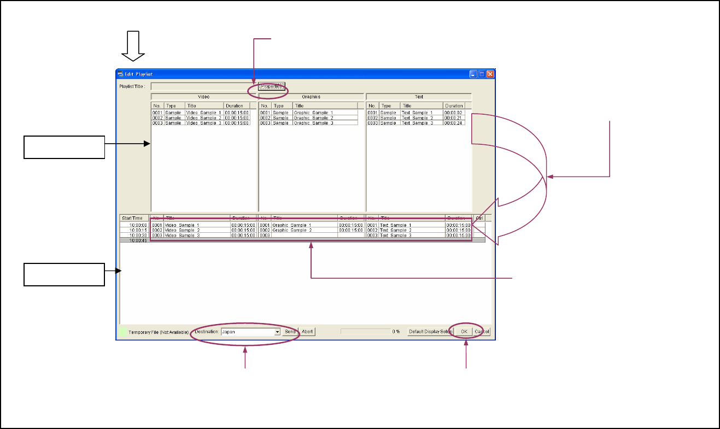Select the playlist row starting at 10:00:30
The image size is (720, 429).
coord(302,236)
